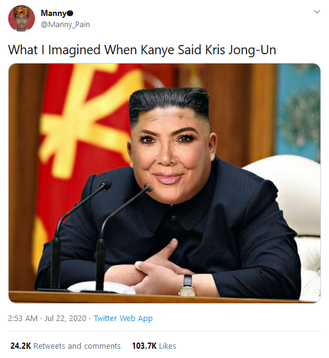Image resolution: width=329 pixels, height=358 pixels.
Task: Open the tweet options chevron menu
Action: [x=317, y=12]
